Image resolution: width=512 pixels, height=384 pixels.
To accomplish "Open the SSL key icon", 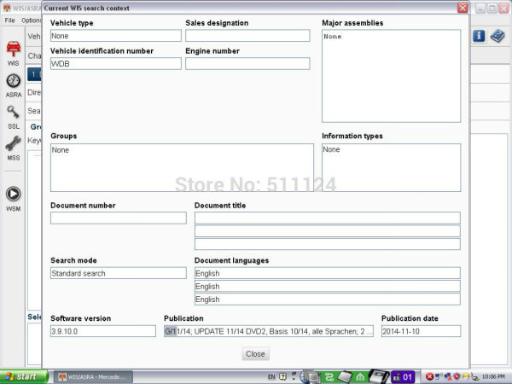I will coord(14,117).
